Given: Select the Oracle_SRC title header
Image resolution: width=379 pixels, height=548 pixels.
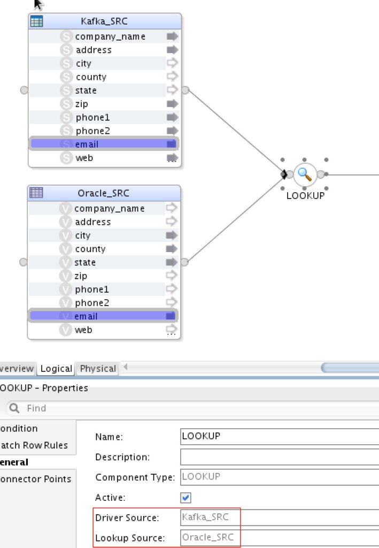Looking at the screenshot, I should click(x=104, y=193).
